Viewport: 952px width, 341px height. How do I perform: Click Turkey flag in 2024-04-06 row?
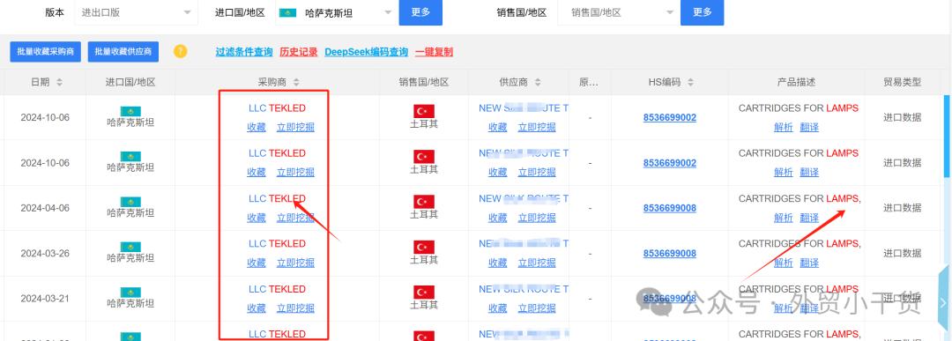pyautogui.click(x=424, y=202)
